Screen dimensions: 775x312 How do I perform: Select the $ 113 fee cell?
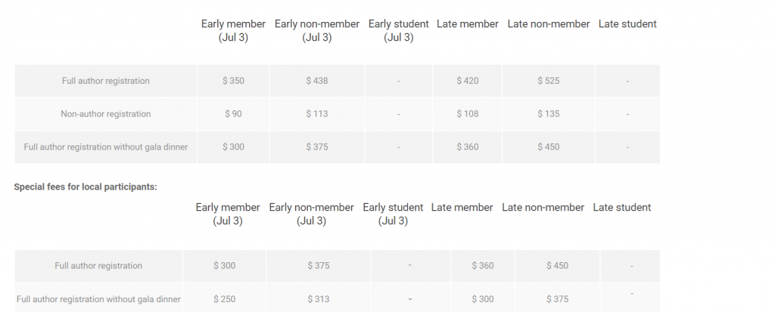click(317, 114)
